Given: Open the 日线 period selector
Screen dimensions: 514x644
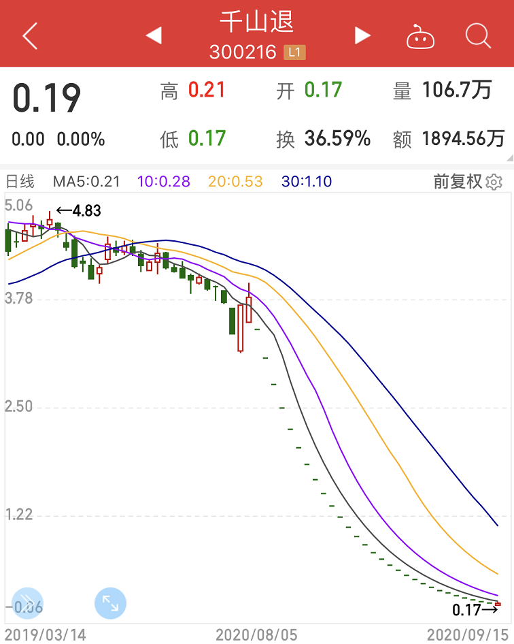Looking at the screenshot, I should coord(20,182).
